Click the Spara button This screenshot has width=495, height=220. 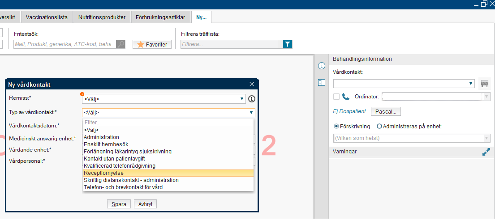[x=119, y=204]
